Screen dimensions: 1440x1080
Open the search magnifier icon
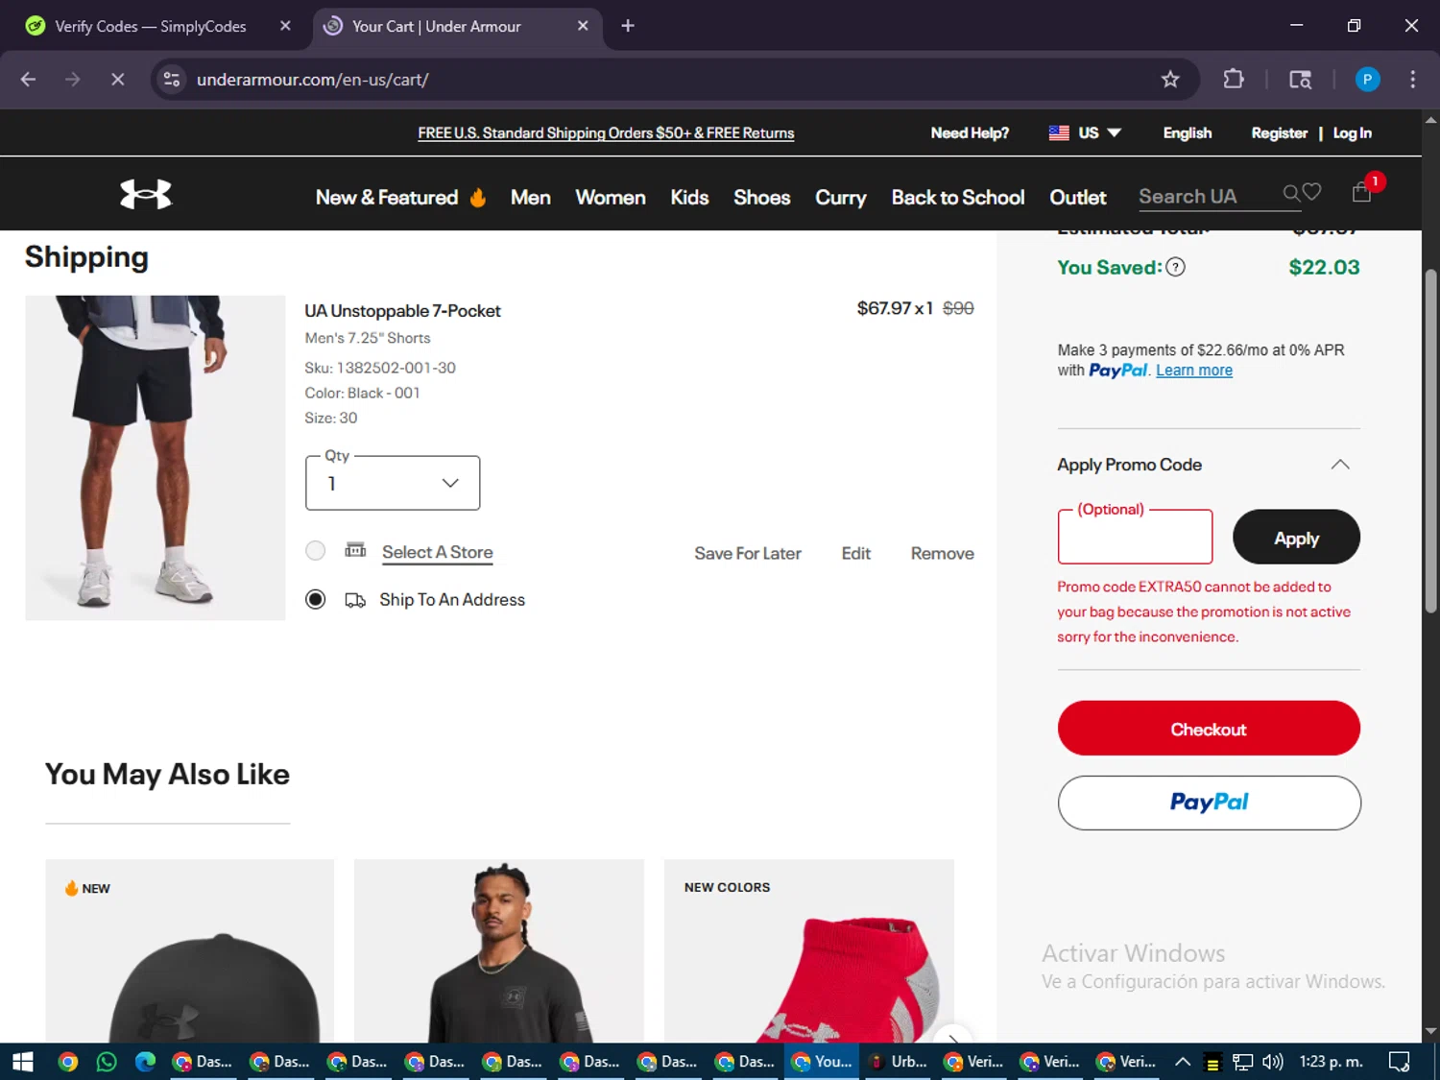tap(1291, 194)
